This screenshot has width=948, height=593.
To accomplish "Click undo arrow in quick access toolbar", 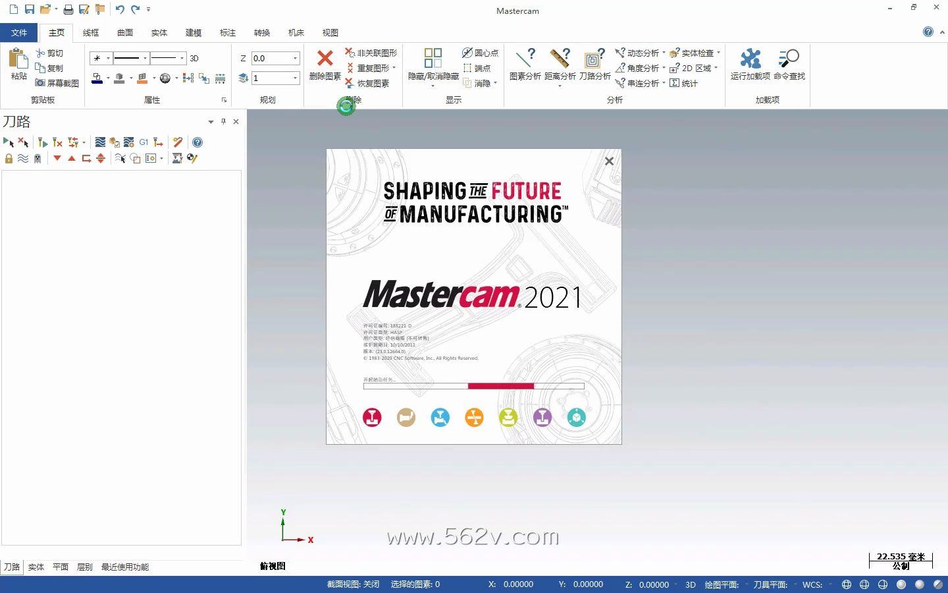I will coord(120,9).
